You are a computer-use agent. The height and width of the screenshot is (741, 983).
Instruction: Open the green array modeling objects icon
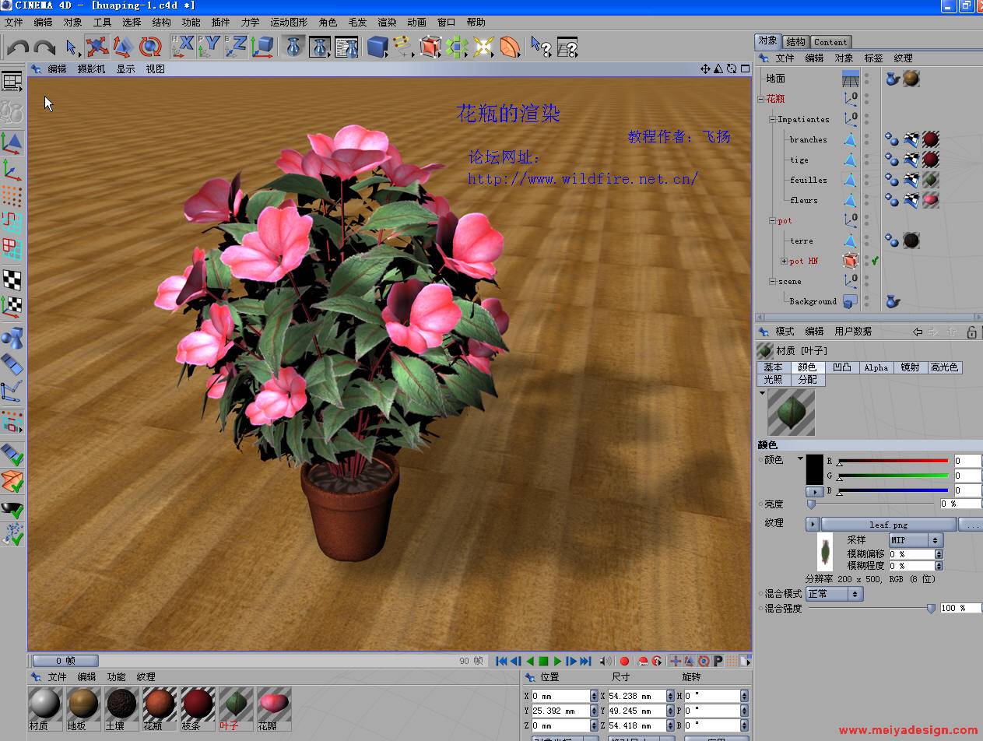457,47
